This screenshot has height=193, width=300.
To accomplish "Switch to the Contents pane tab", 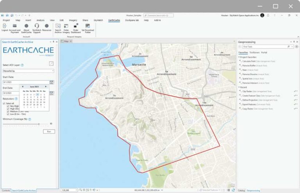I will (x=6, y=191).
